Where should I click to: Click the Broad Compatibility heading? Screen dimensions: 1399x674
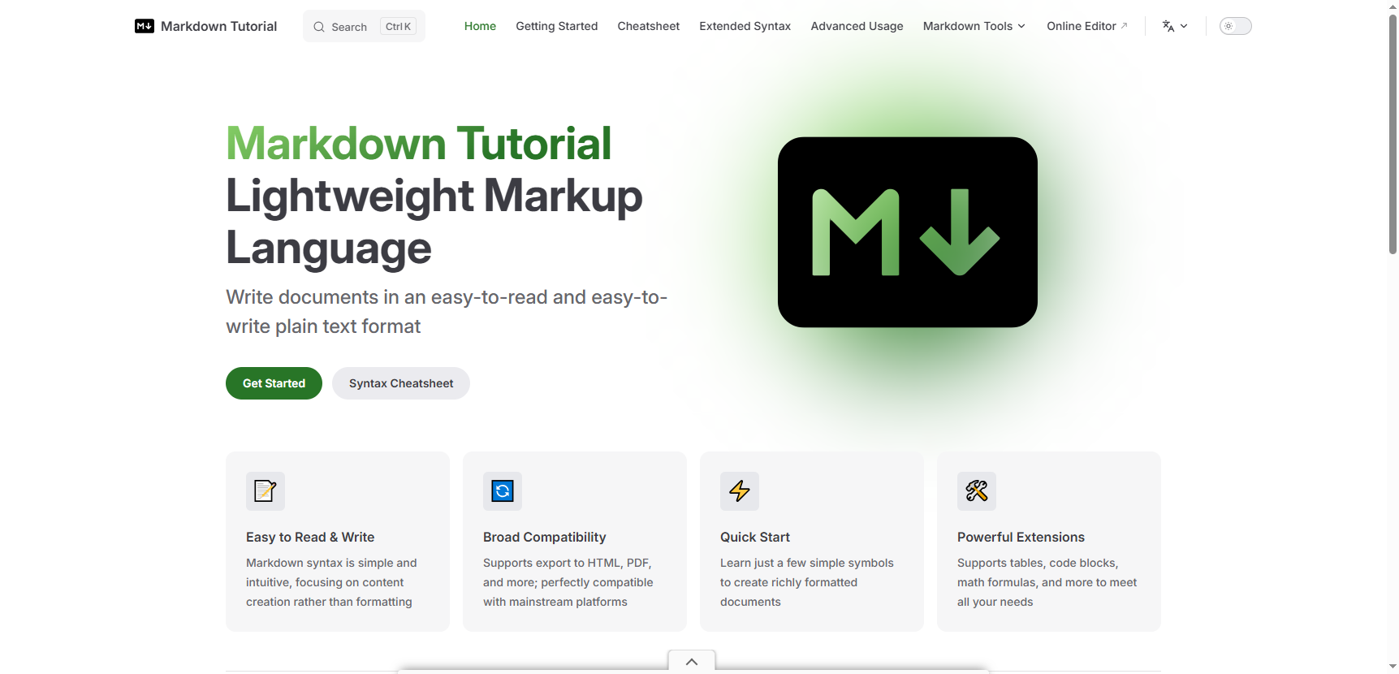(545, 537)
